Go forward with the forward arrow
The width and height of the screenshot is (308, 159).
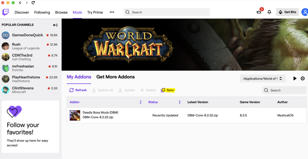tap(27, 3)
